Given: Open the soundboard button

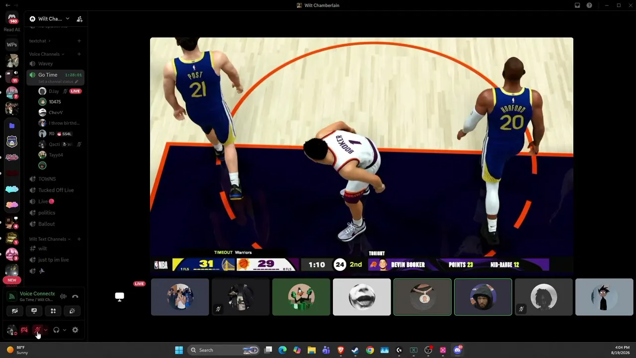Looking at the screenshot, I should [x=72, y=311].
